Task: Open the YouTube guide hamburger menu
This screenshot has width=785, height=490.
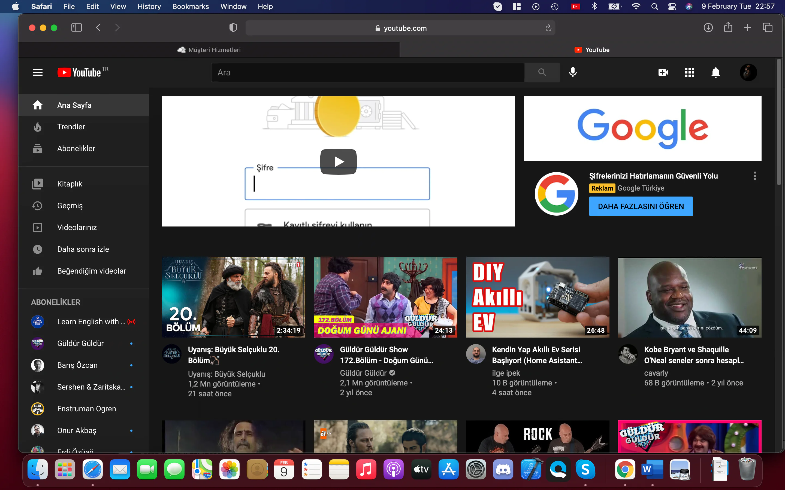Action: tap(38, 72)
